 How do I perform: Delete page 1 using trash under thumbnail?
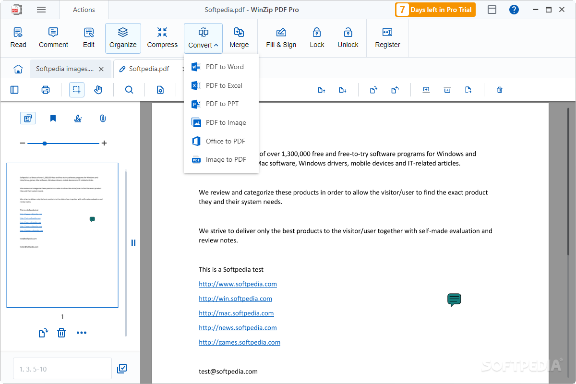click(x=61, y=333)
